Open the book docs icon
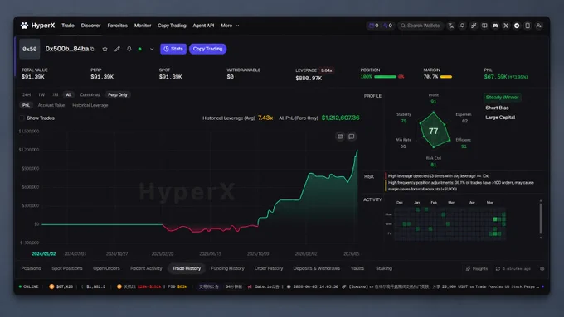564x317 pixels. point(484,26)
